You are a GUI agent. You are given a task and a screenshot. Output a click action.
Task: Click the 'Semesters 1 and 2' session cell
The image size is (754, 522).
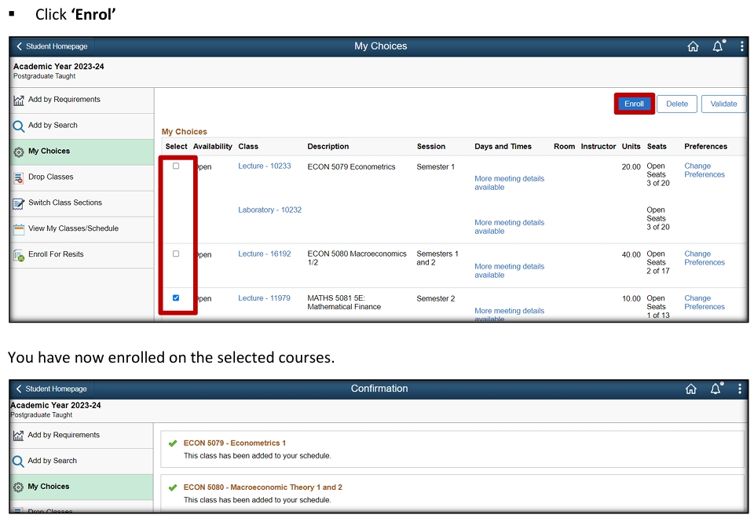(437, 258)
